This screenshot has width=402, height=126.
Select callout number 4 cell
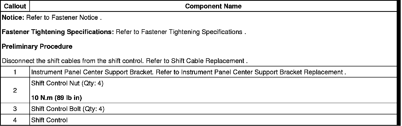coord(15,120)
